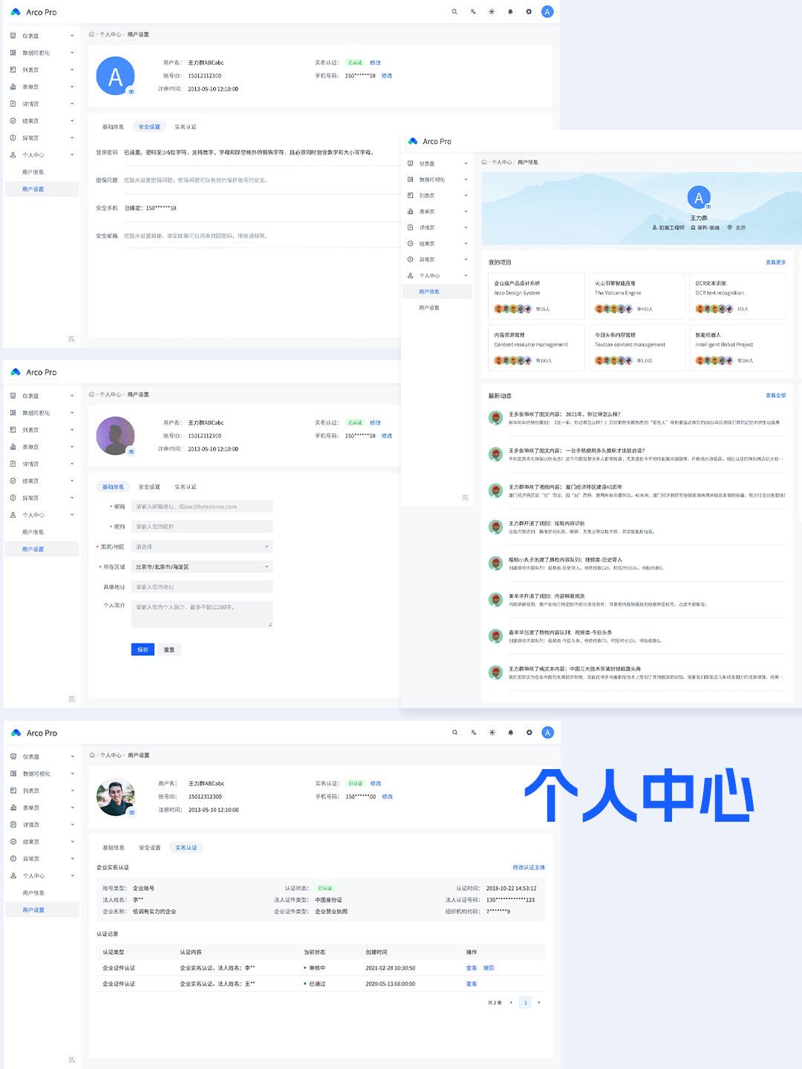
Task: Click language switch icon in bottom window header
Action: coord(473,733)
